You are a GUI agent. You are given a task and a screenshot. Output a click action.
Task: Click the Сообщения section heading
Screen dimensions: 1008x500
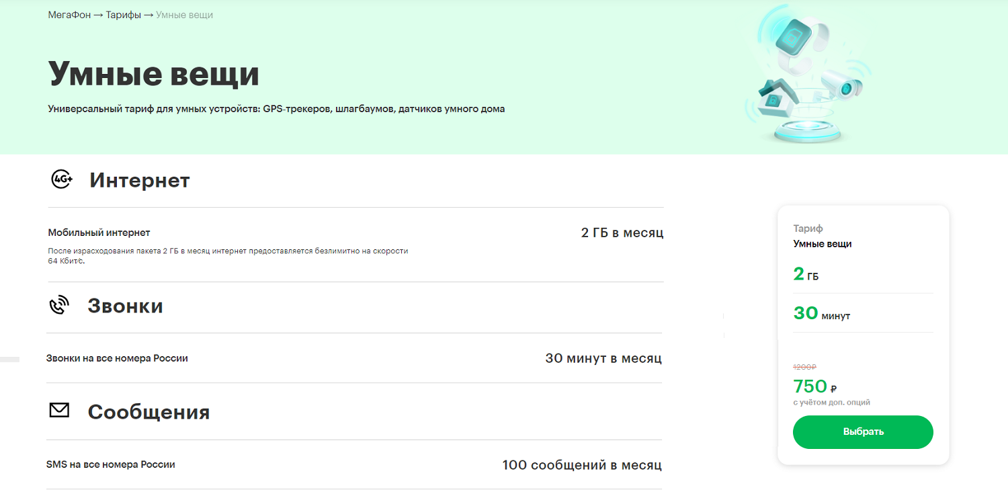click(x=149, y=412)
